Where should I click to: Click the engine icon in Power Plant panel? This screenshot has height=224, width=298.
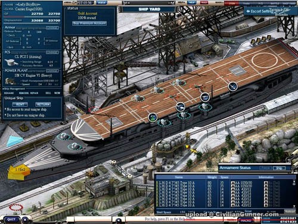(x=10, y=81)
